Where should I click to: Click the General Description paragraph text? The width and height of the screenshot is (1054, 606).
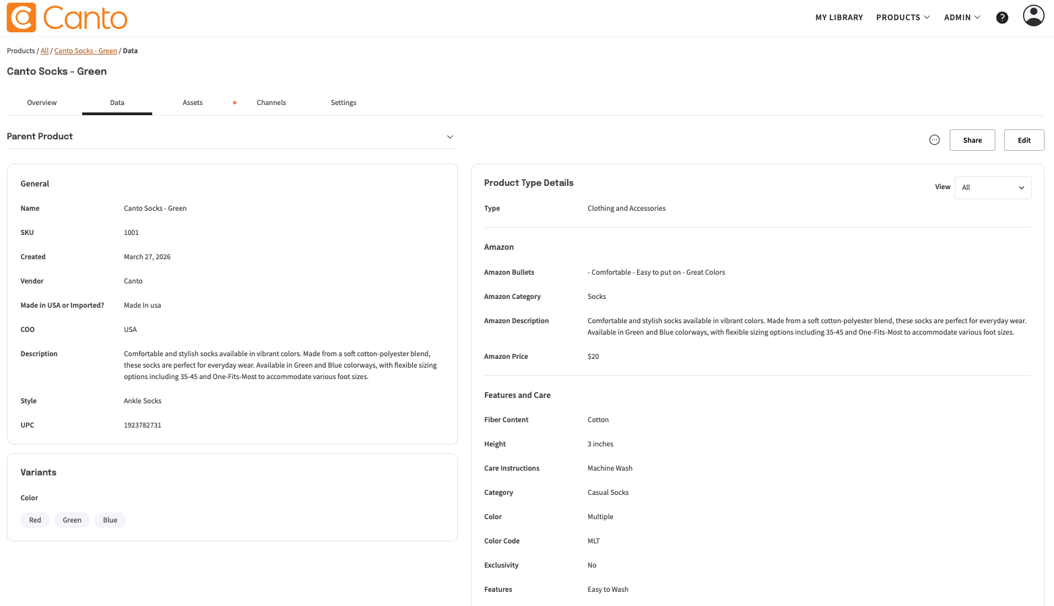(x=280, y=366)
